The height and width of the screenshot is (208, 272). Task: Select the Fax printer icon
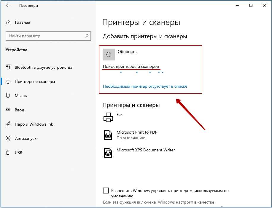108,117
